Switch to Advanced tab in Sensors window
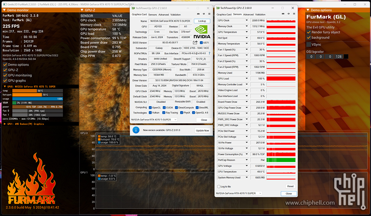 [248, 15]
